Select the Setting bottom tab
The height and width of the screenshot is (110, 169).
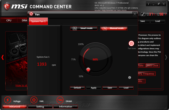point(40,107)
